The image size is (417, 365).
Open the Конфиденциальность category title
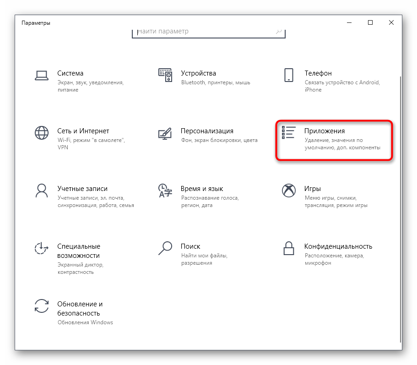tap(338, 246)
